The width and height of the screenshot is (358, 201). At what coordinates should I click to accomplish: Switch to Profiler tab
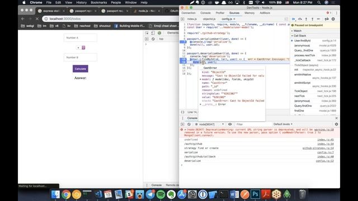pos(220,13)
